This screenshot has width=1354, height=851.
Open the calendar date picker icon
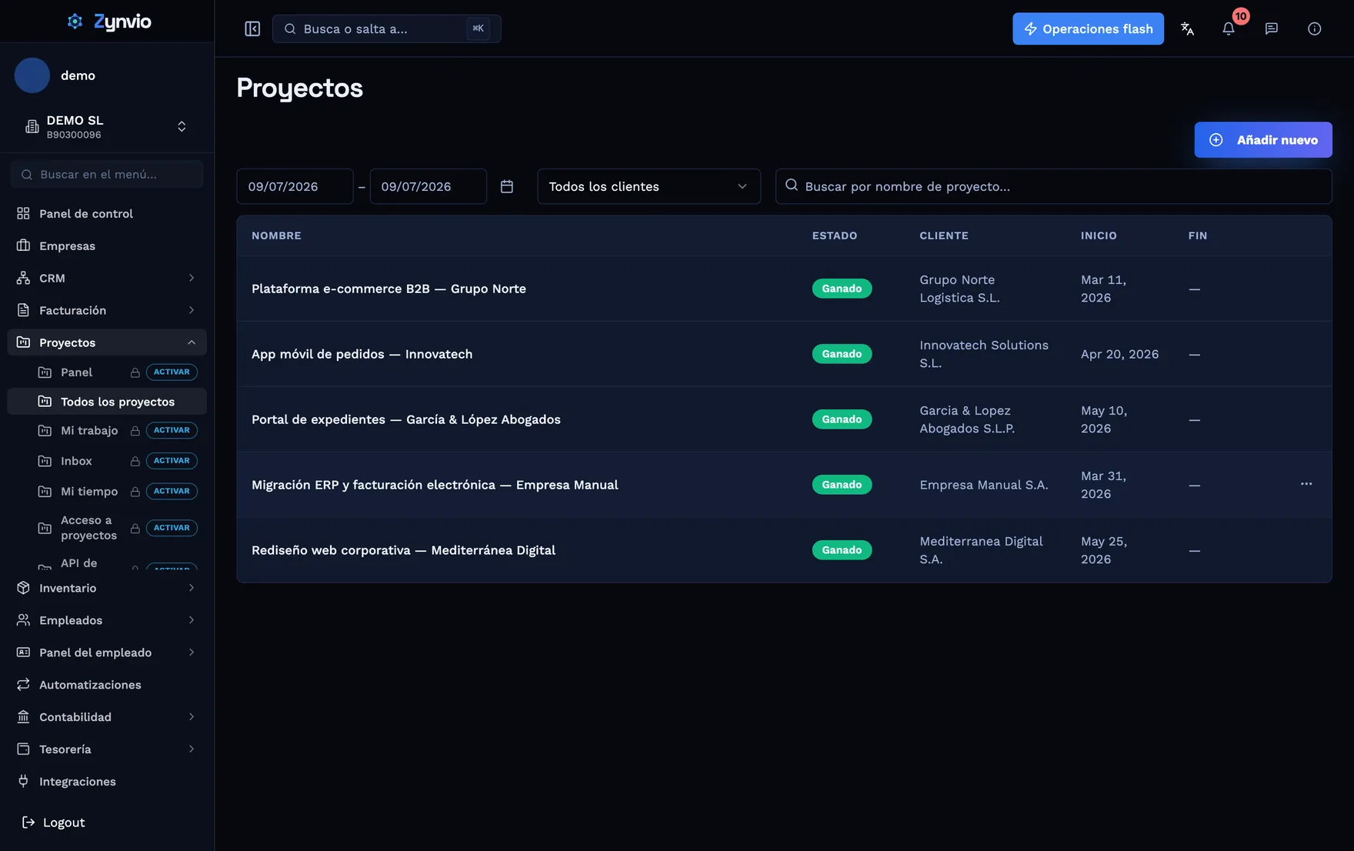tap(506, 186)
